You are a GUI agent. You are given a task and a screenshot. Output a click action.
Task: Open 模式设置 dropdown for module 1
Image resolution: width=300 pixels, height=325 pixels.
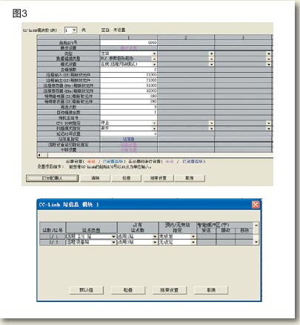[x=154, y=64]
